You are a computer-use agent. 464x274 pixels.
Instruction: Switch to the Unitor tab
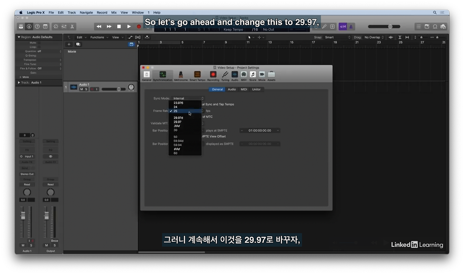tap(256, 89)
